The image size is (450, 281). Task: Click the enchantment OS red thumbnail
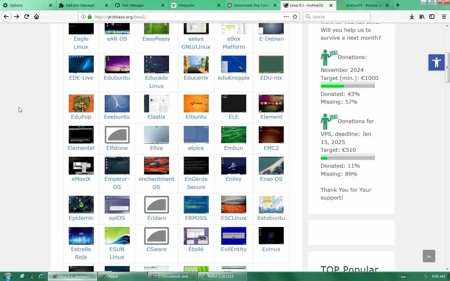point(156,165)
